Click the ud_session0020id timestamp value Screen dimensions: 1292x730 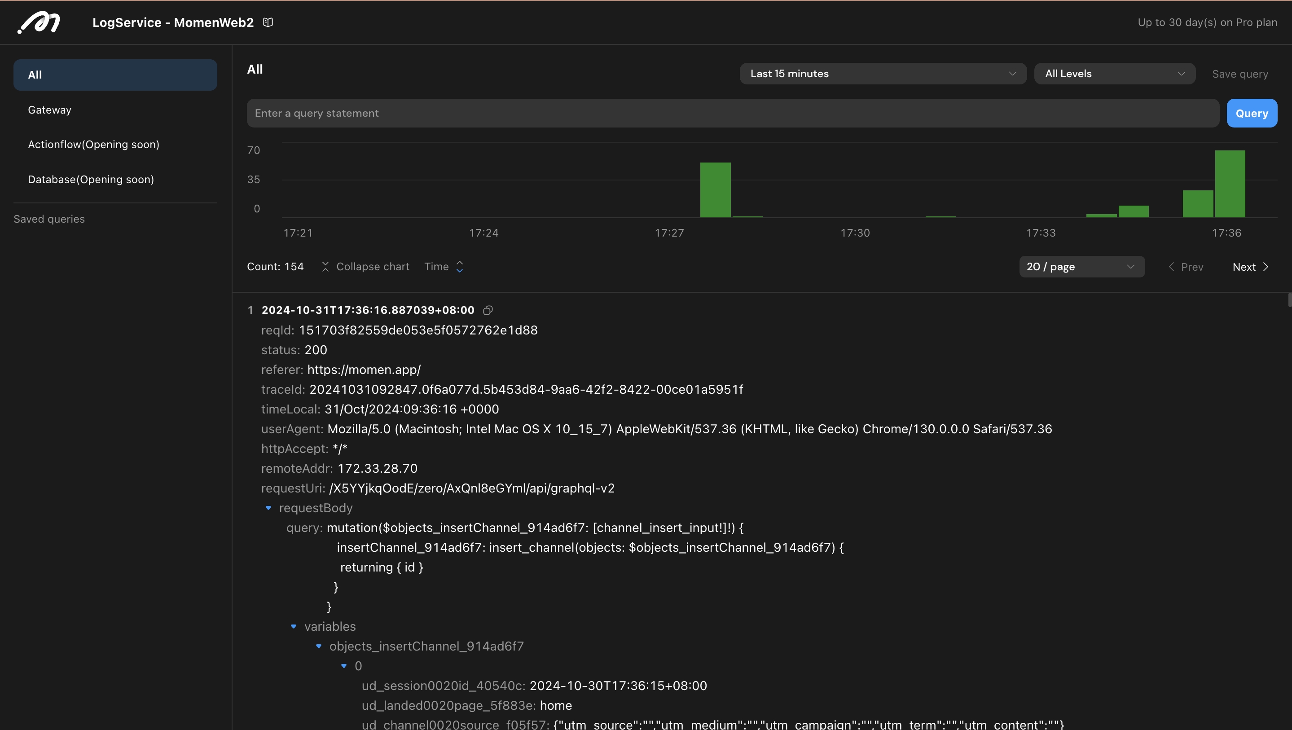point(619,686)
